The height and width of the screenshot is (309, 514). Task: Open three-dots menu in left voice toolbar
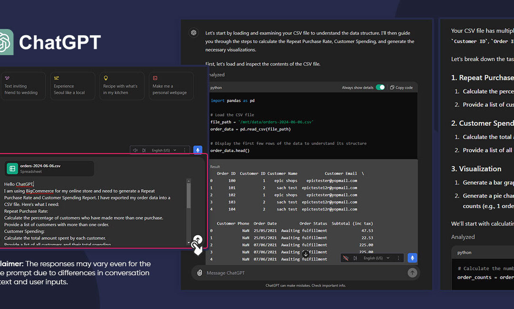tap(185, 150)
